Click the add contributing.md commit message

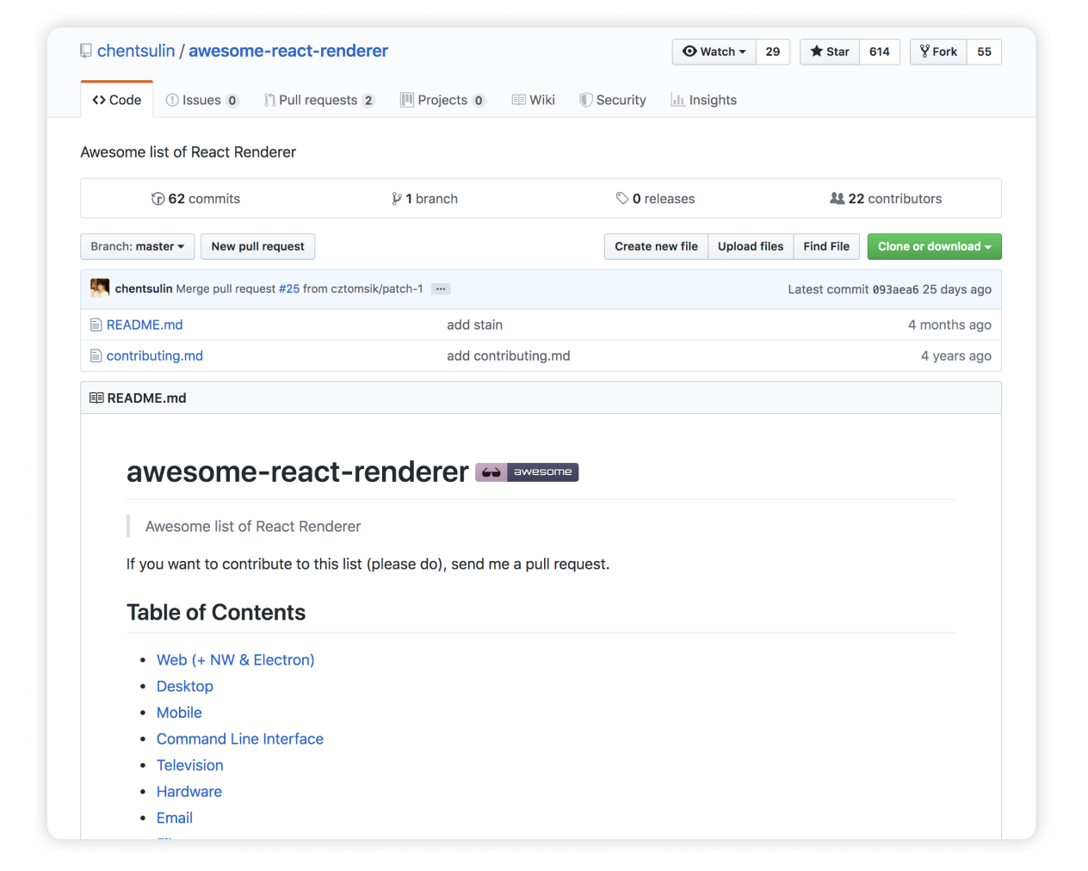[x=509, y=355]
